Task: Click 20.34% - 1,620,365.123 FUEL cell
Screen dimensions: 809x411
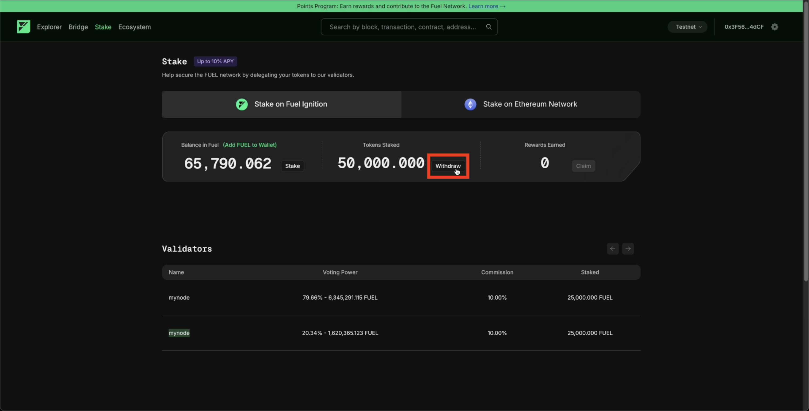Action: (x=340, y=333)
